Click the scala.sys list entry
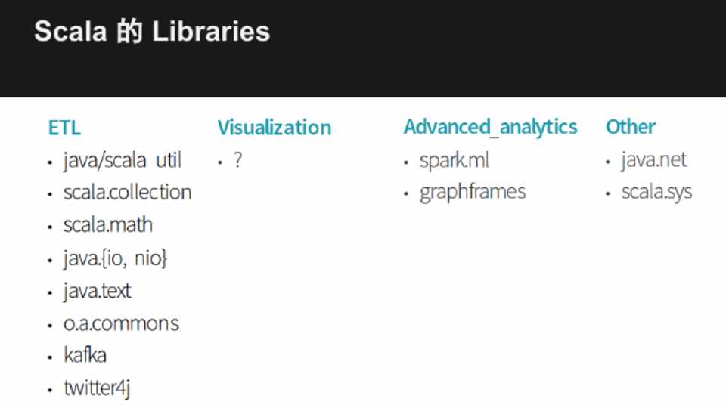726x408 pixels. coord(656,193)
